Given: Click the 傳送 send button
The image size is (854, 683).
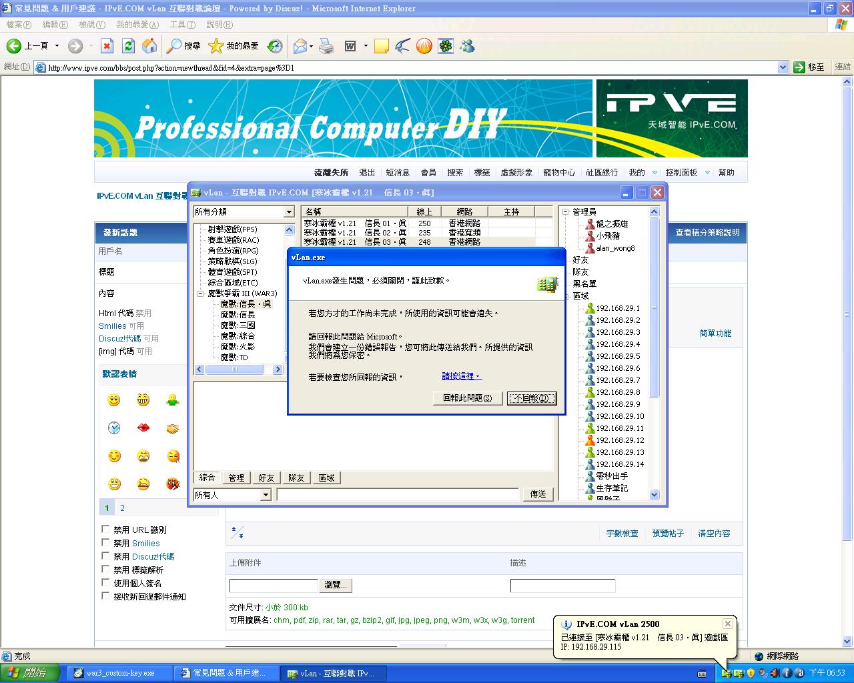Looking at the screenshot, I should point(538,494).
